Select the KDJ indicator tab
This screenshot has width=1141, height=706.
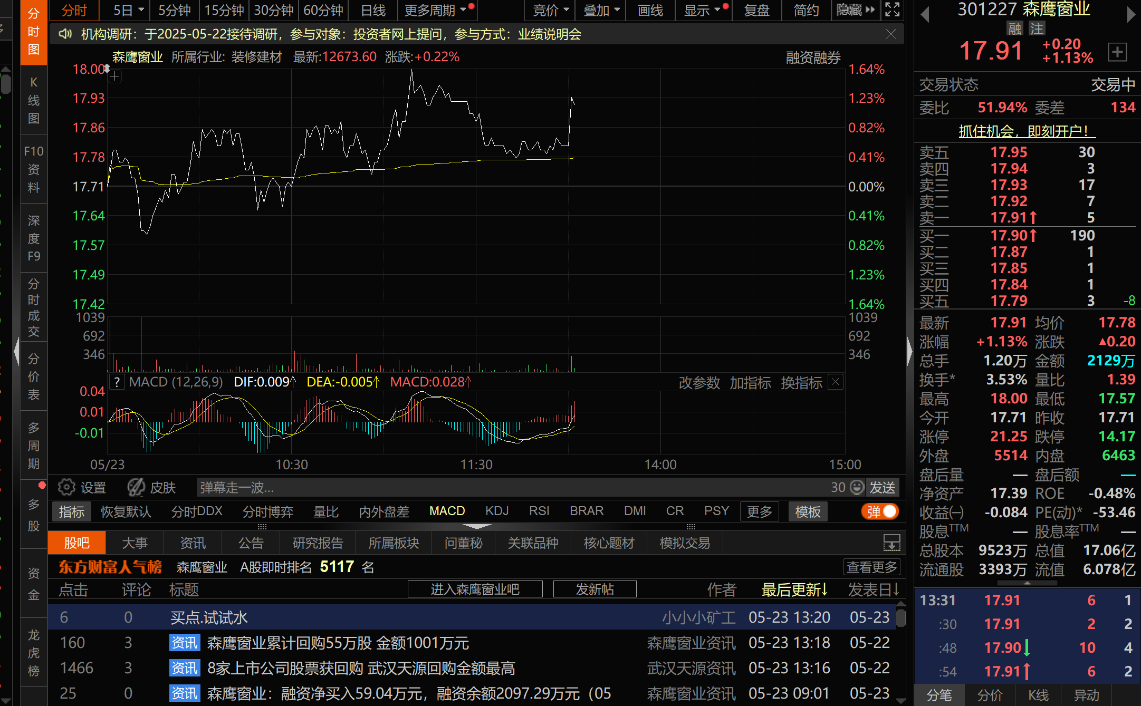497,511
